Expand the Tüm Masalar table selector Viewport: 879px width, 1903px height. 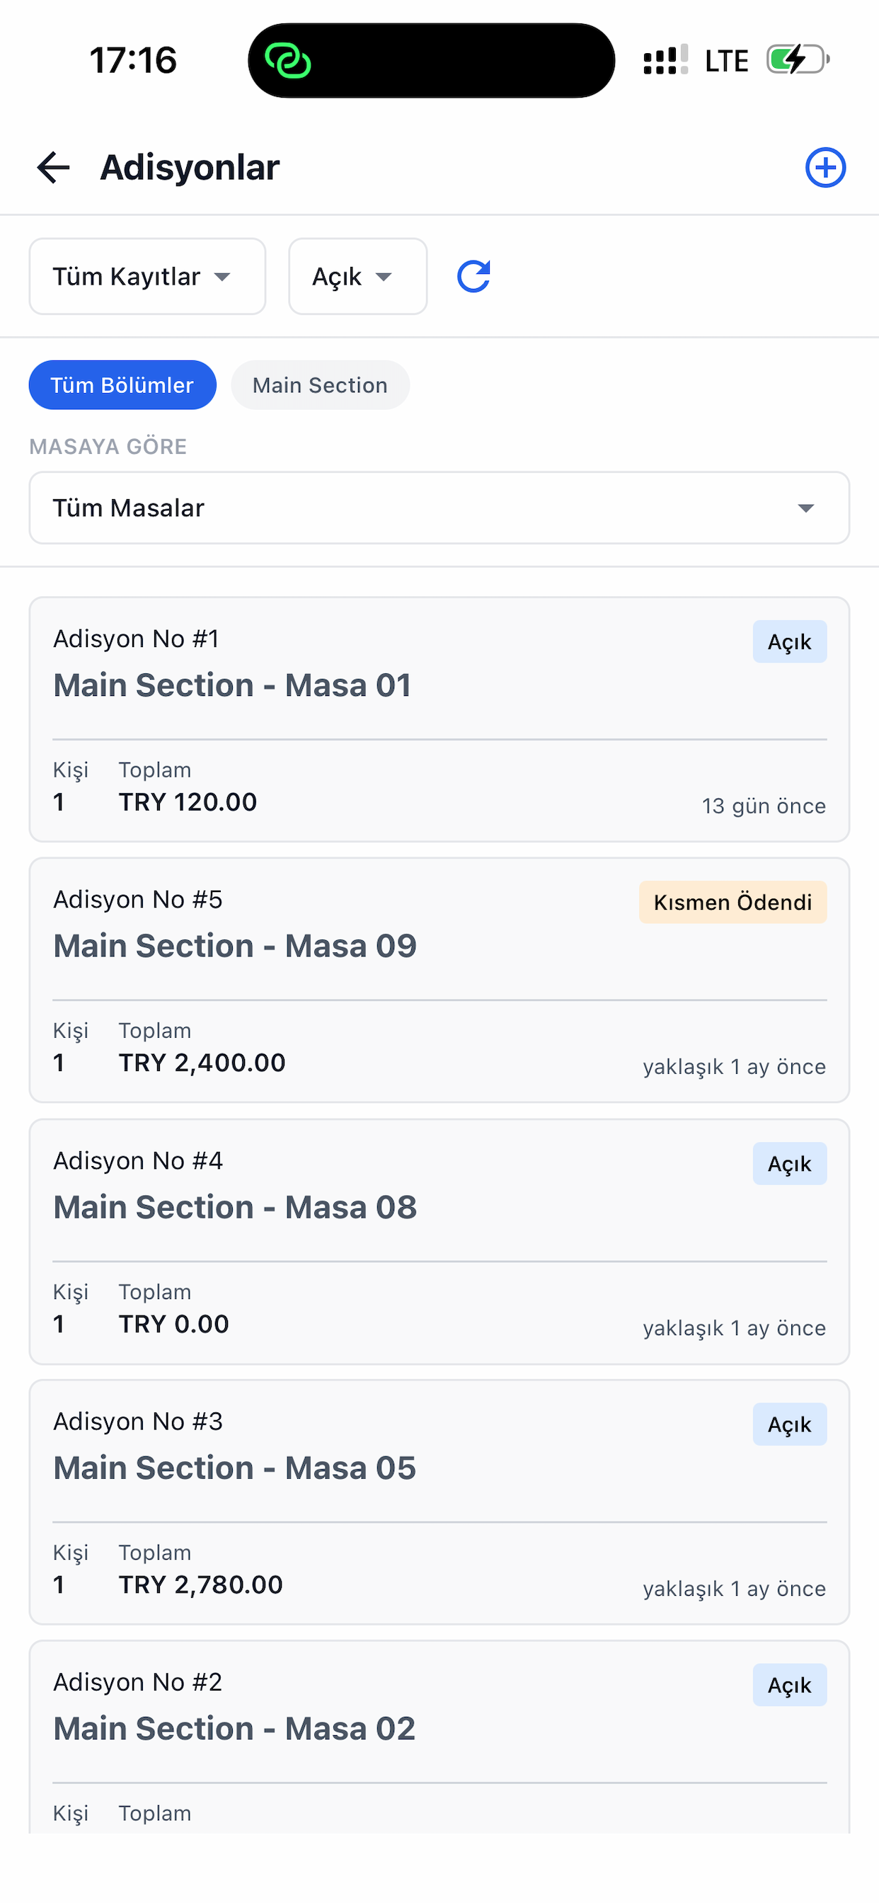[439, 508]
